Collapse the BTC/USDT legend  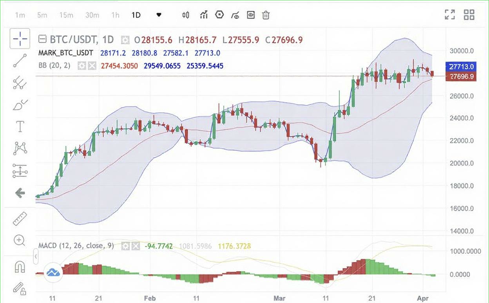(x=42, y=40)
